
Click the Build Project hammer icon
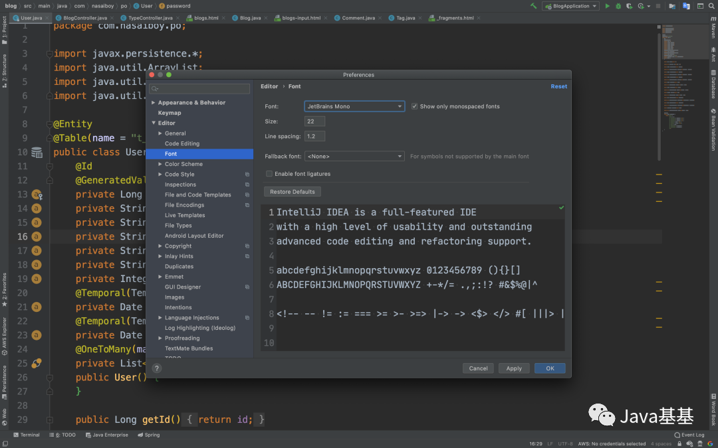[x=533, y=6]
